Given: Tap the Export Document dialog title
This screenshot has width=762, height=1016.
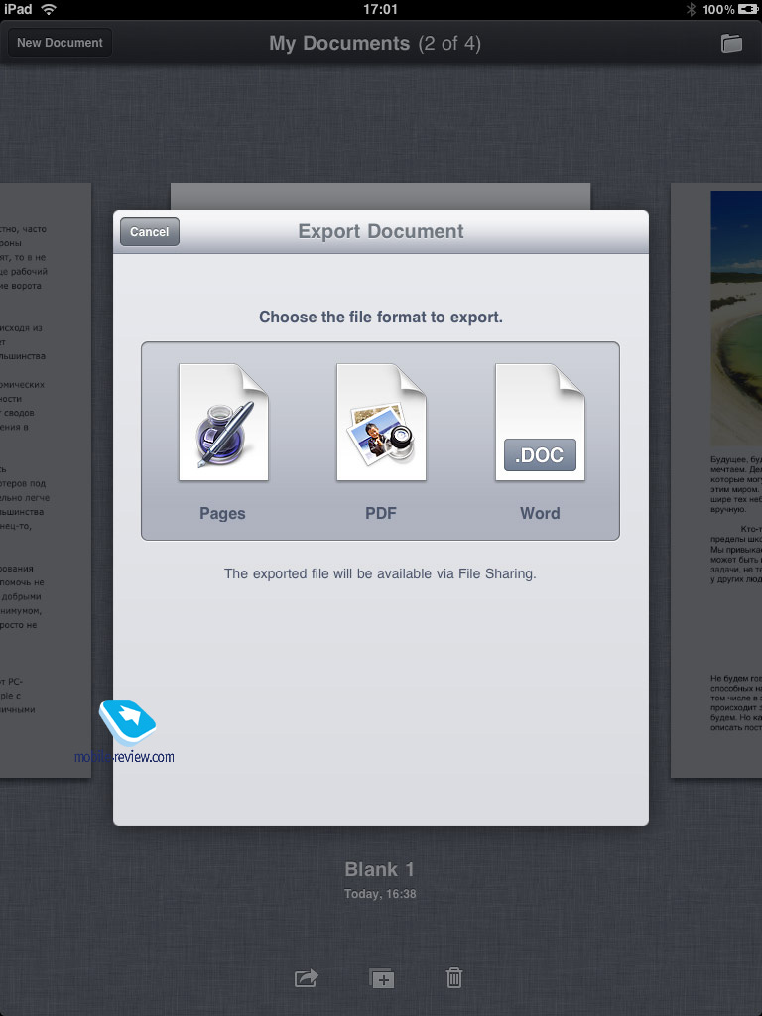Looking at the screenshot, I should click(x=381, y=231).
